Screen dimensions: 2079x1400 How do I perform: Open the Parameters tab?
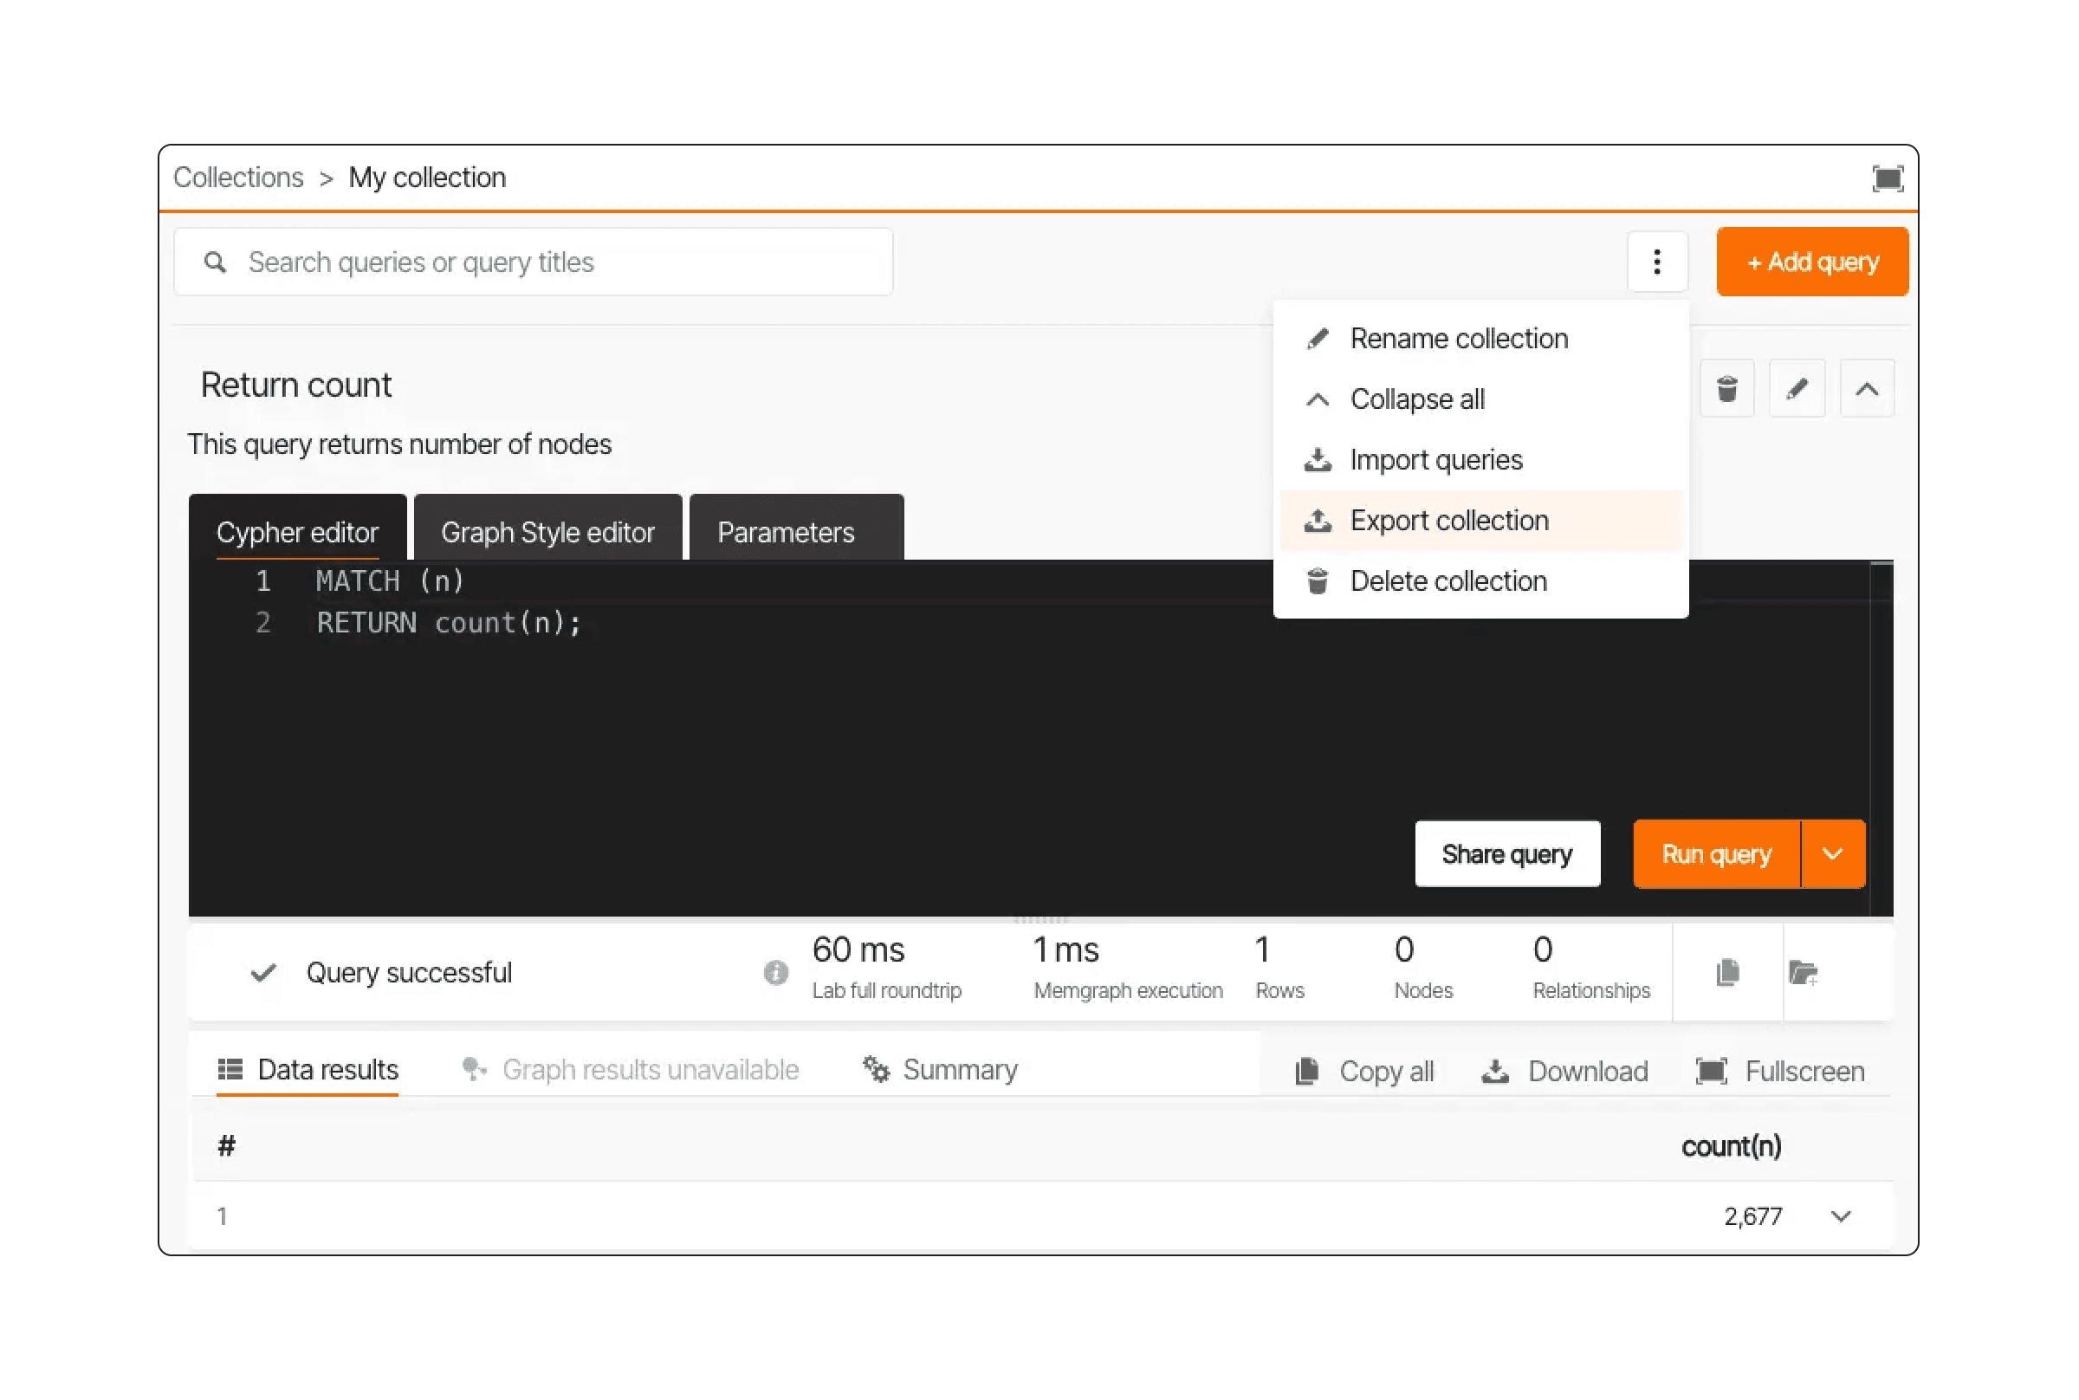pyautogui.click(x=786, y=532)
